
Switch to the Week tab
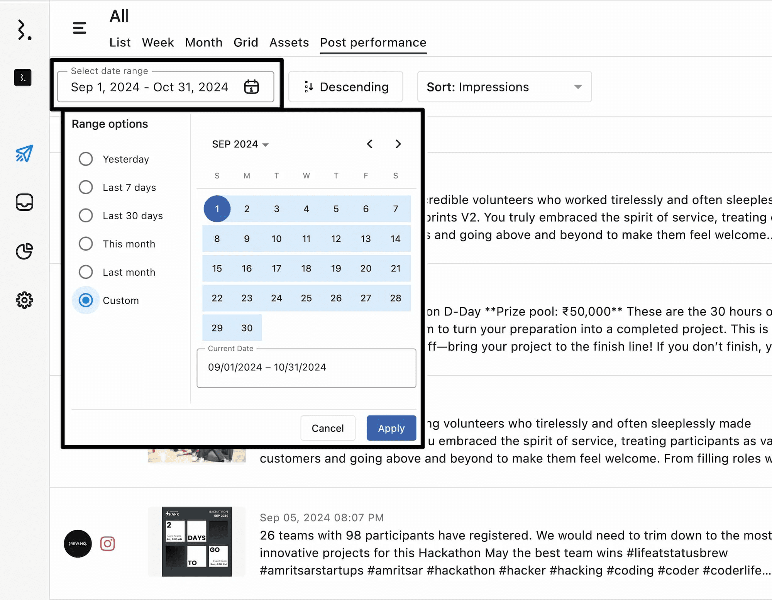158,42
